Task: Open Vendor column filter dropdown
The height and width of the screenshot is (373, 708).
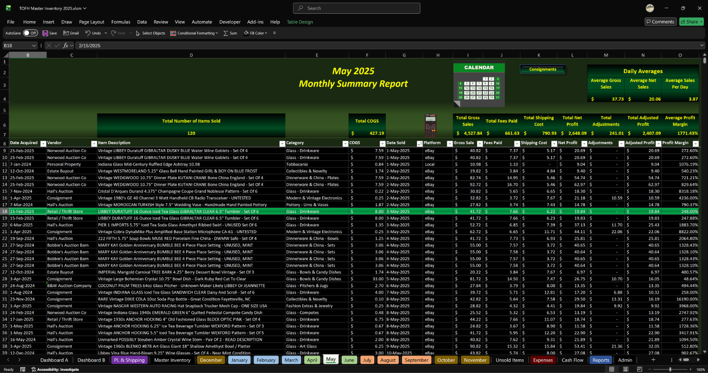Action: [94, 143]
